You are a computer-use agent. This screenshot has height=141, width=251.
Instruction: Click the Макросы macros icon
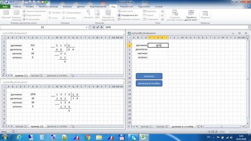(205, 13)
